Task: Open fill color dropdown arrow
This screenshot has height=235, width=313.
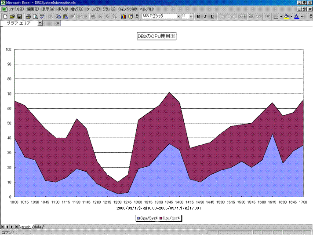Action: 291,17
